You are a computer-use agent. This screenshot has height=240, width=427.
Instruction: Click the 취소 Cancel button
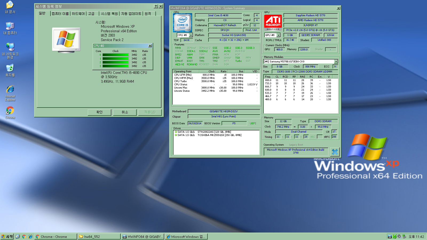click(125, 112)
